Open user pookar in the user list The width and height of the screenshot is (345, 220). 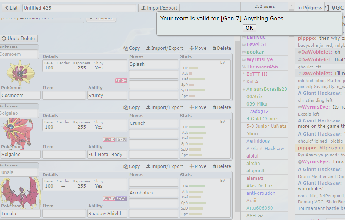tap(255, 52)
